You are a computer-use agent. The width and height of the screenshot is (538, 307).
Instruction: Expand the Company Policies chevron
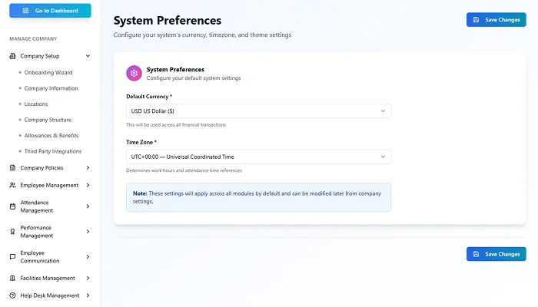tap(88, 168)
